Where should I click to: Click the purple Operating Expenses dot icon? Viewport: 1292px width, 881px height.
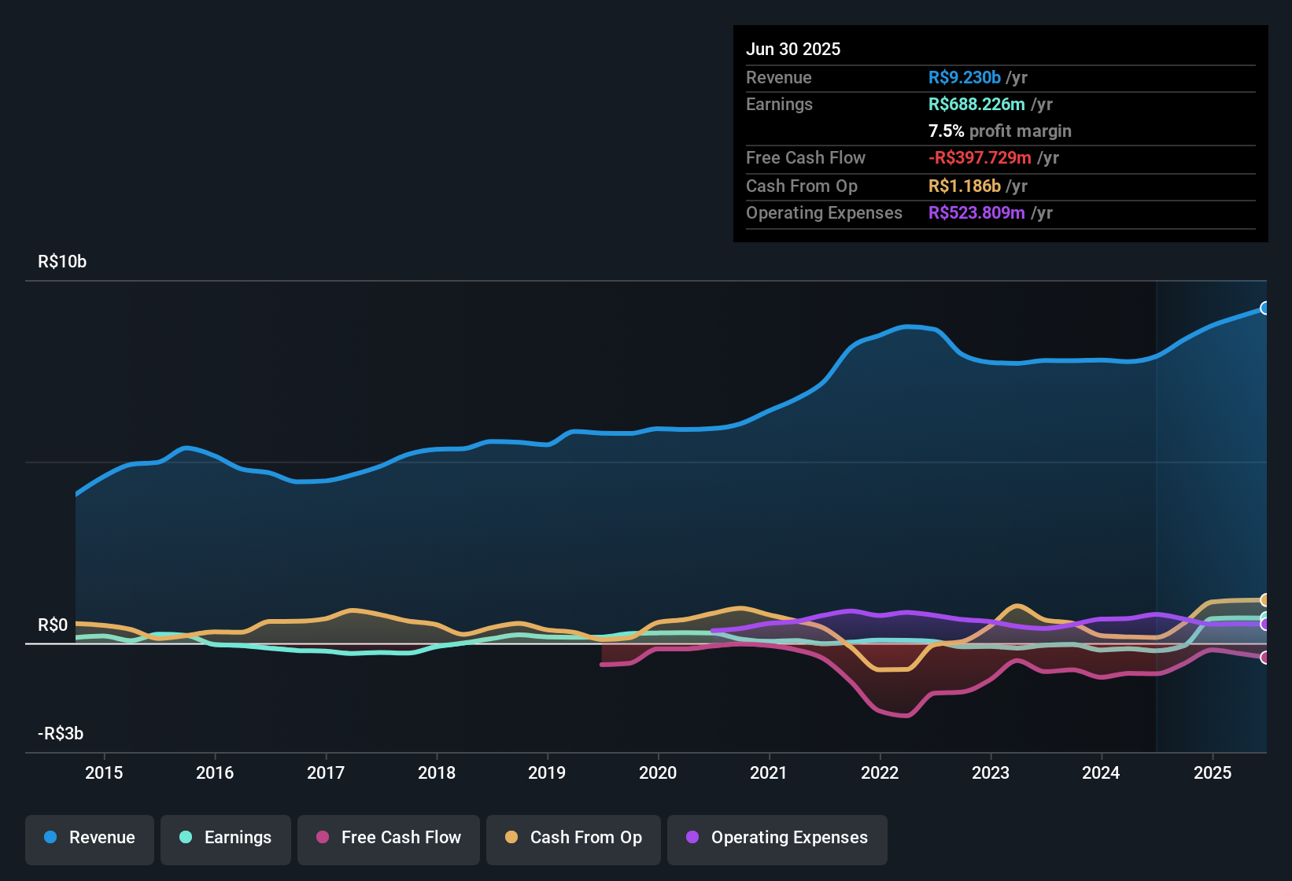coord(691,838)
